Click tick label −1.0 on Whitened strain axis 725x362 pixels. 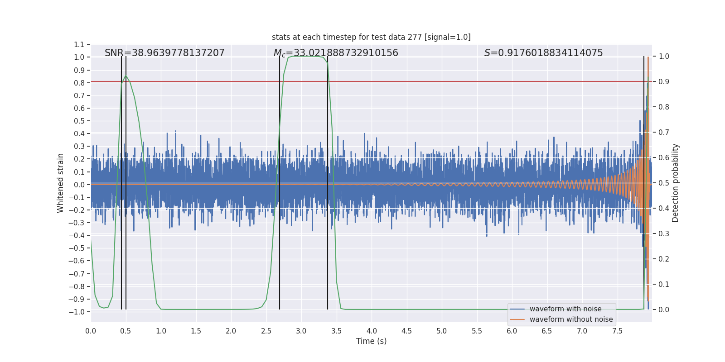click(x=77, y=312)
